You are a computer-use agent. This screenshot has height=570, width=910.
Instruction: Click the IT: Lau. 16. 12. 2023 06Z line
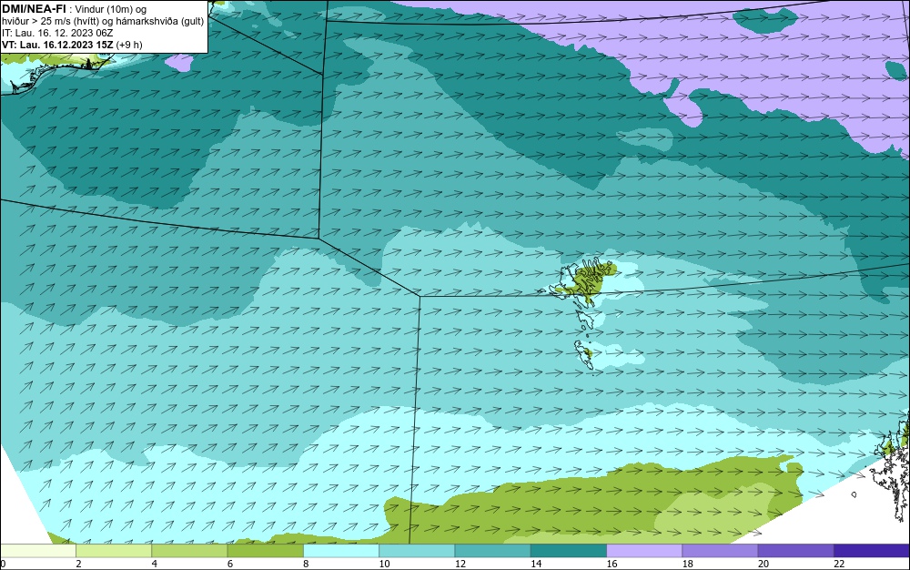click(x=57, y=33)
